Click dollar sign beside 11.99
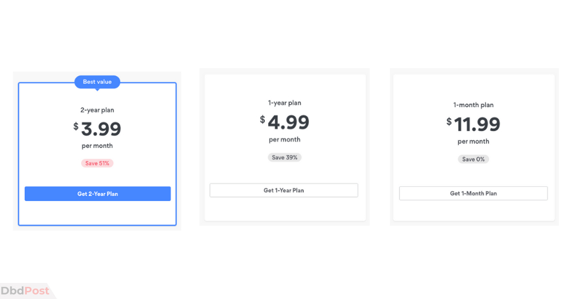 449,122
